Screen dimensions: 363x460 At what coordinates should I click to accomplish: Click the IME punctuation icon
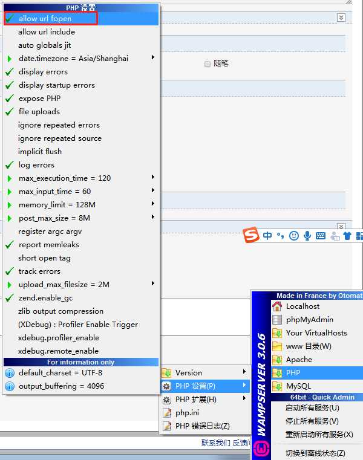281,236
